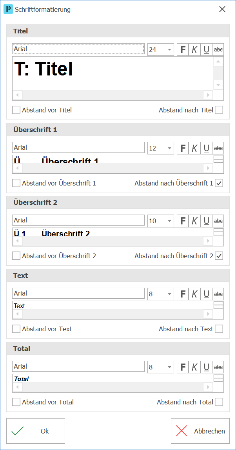The width and height of the screenshot is (236, 450).
Task: Toggle bold (F) for Überschrift 1
Action: pos(183,149)
